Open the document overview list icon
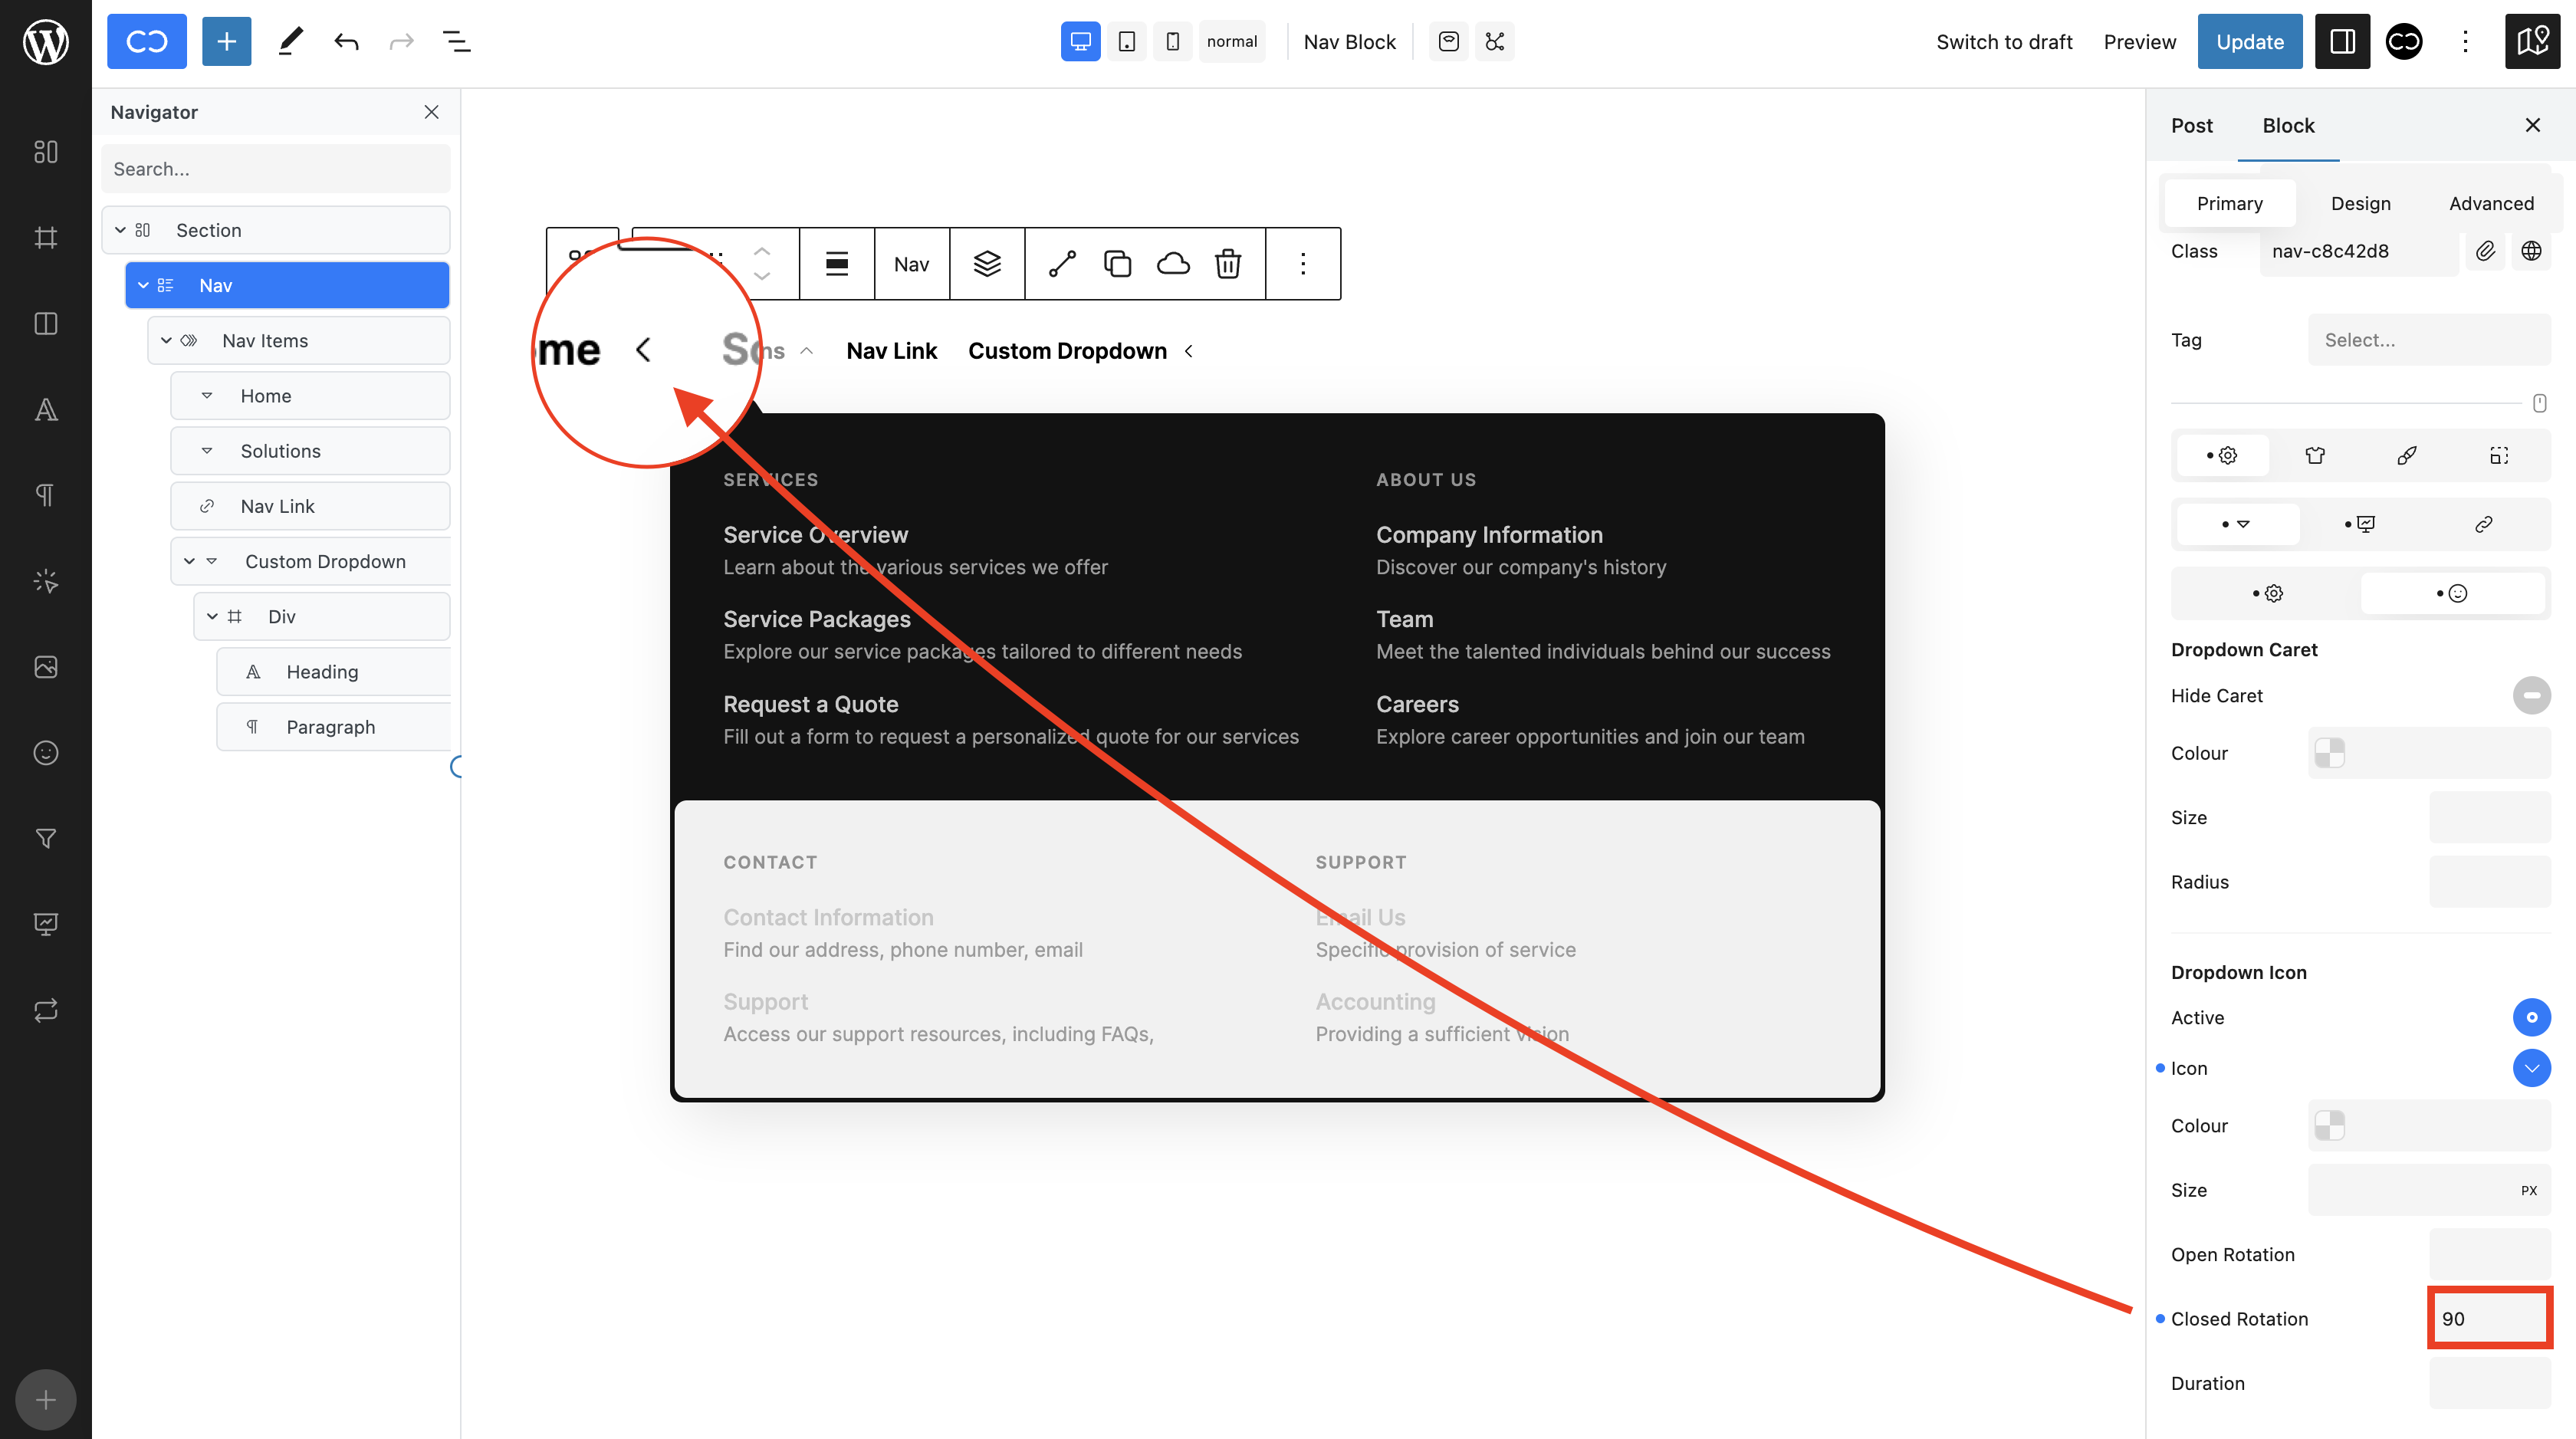 (456, 42)
